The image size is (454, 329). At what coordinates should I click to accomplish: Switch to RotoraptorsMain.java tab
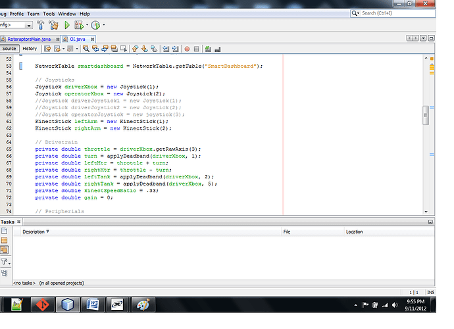pos(29,39)
